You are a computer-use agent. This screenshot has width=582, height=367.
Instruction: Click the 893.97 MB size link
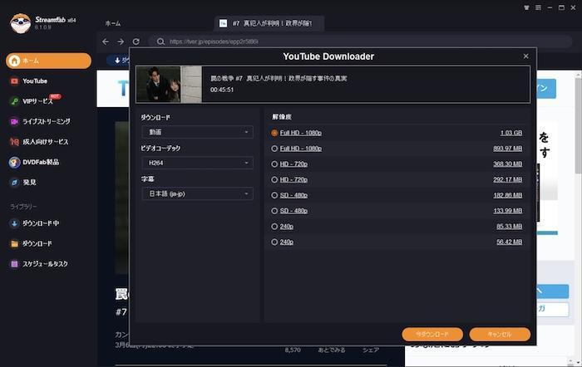tap(507, 149)
